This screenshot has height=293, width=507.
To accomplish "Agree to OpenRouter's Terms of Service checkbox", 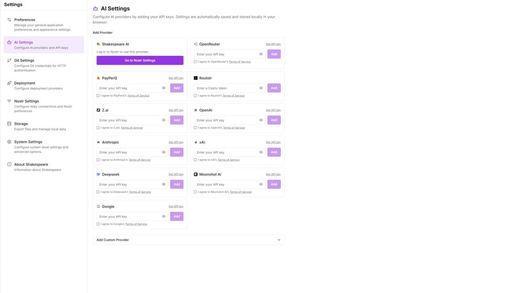I will (x=195, y=62).
